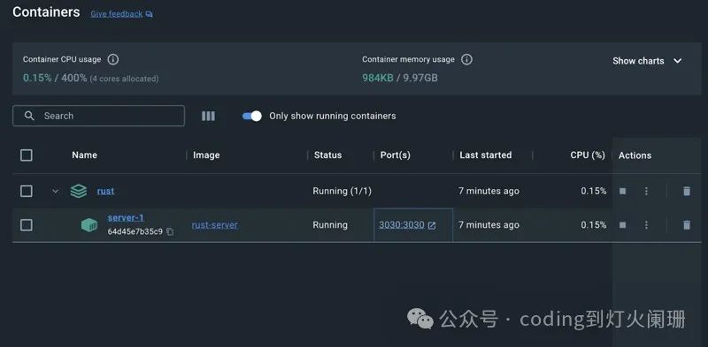Click server-1 CPU 0.15% value
The height and width of the screenshot is (347, 708).
pyautogui.click(x=594, y=225)
